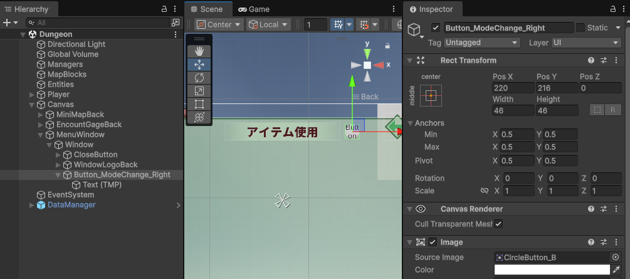Viewport: 630px width, 279px height.
Task: Select the Rotate tool
Action: (x=199, y=77)
